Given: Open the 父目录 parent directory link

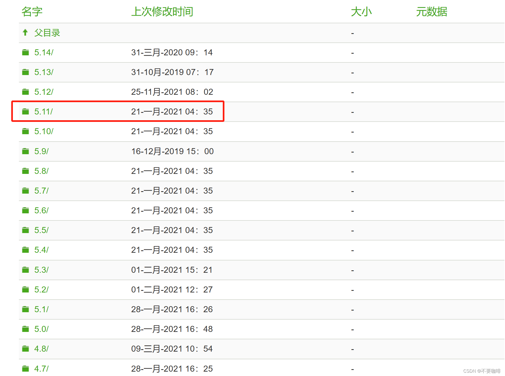Looking at the screenshot, I should click(x=47, y=33).
